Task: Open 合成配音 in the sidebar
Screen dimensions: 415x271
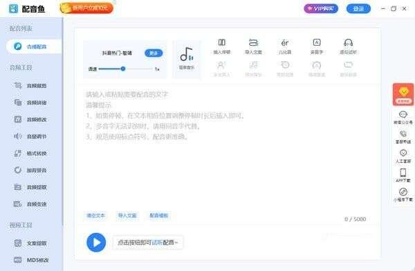Action: pyautogui.click(x=34, y=46)
